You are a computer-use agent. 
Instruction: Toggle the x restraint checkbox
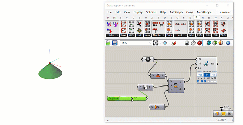tap(198, 81)
